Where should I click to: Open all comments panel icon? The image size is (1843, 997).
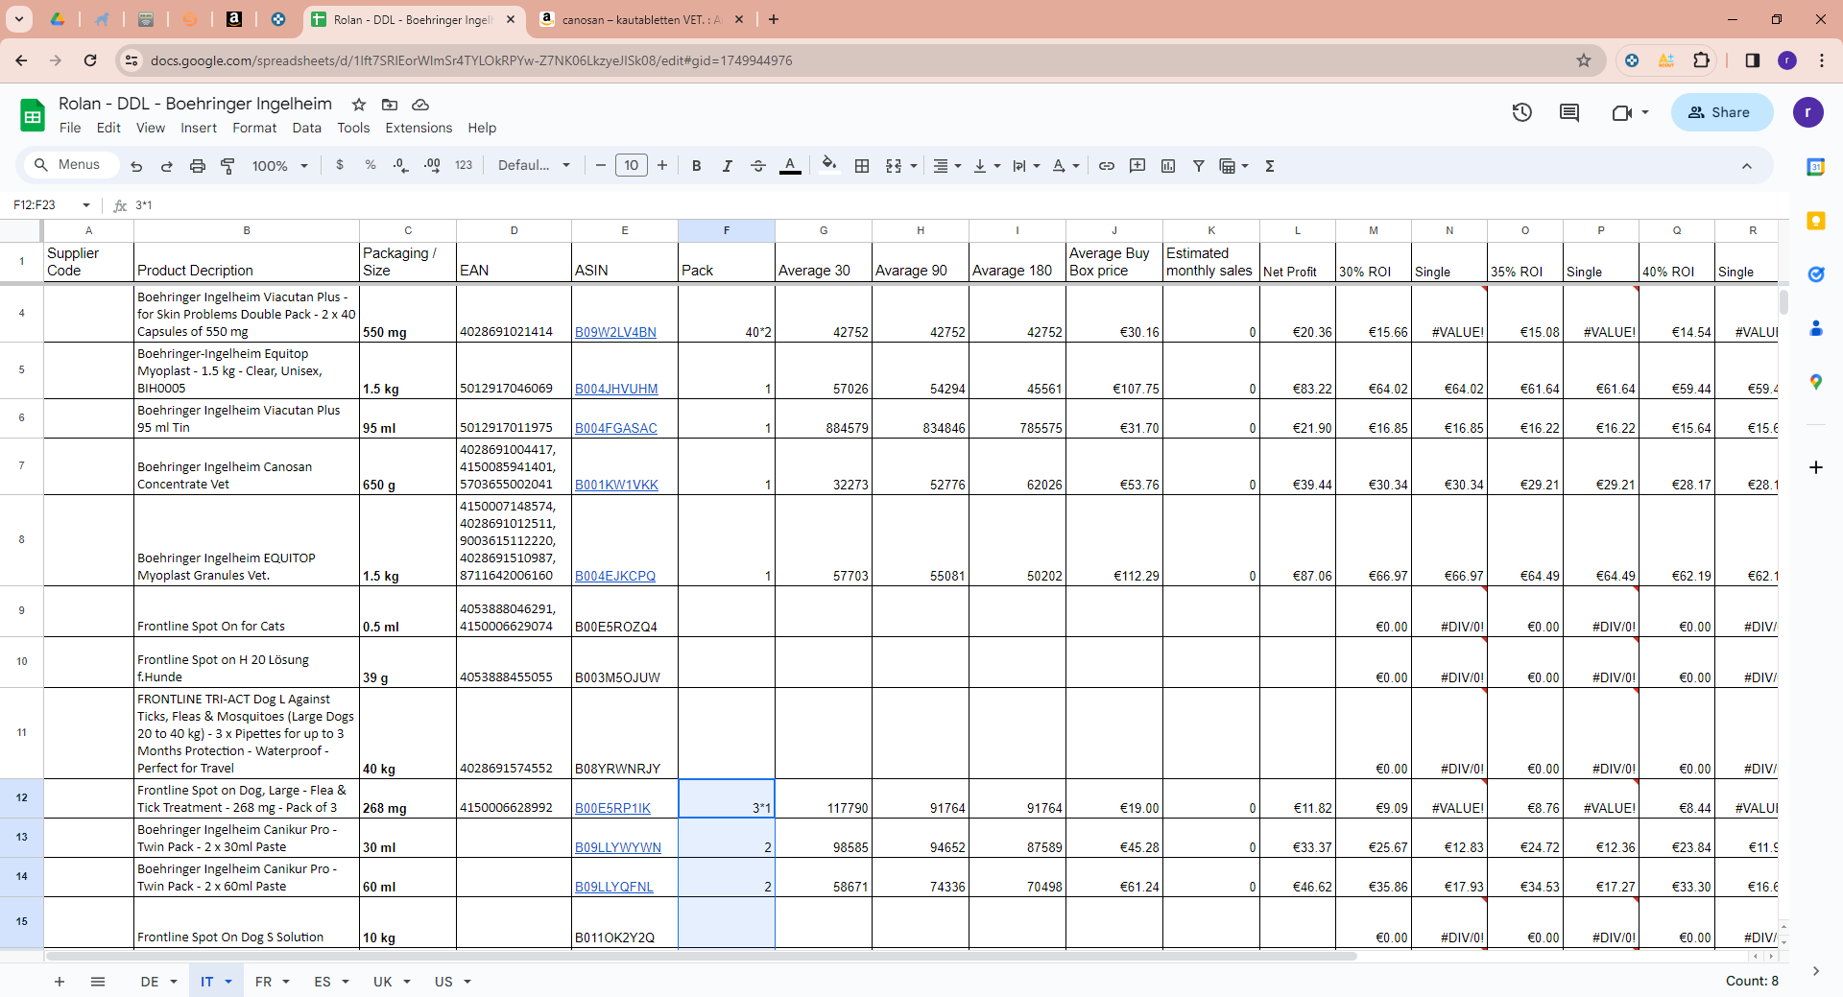coord(1569,112)
